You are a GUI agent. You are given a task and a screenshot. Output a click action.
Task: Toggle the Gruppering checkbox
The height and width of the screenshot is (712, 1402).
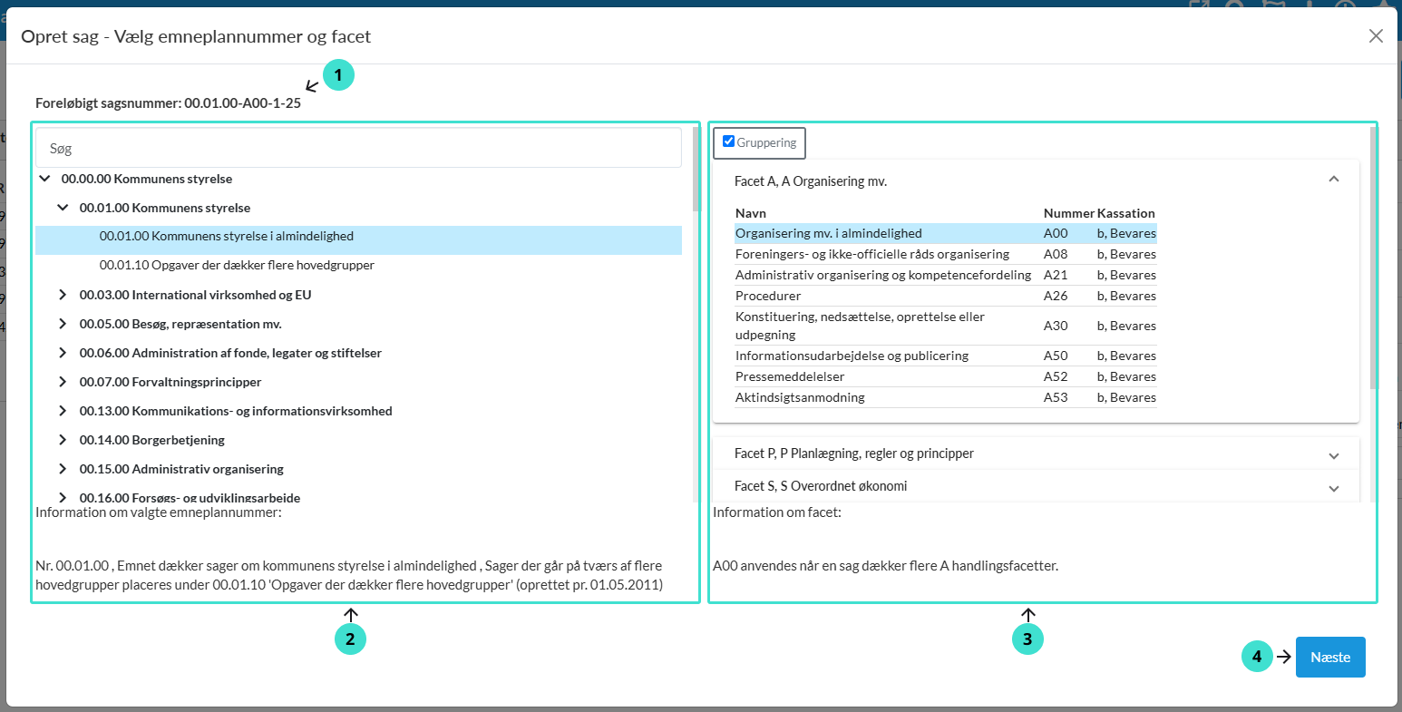click(x=728, y=141)
